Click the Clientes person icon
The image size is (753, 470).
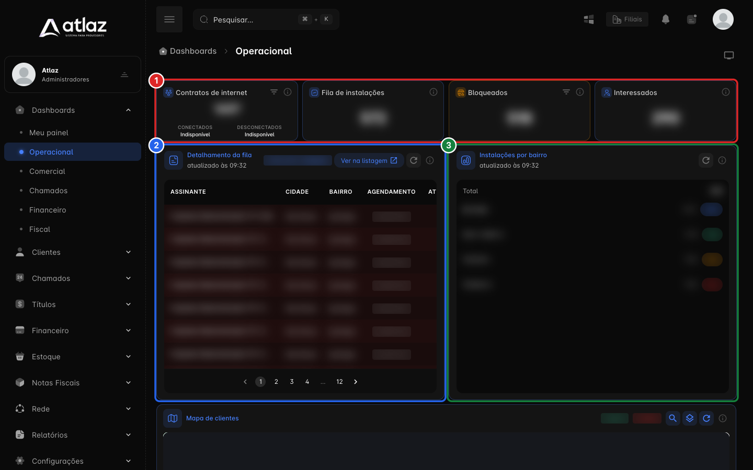click(x=20, y=252)
